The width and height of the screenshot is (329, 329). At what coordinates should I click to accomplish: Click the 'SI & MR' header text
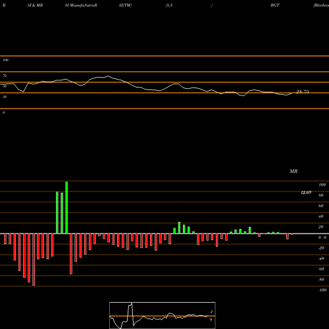[35, 5]
